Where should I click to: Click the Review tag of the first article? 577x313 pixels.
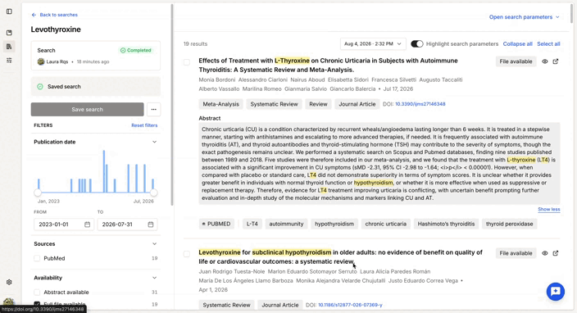coord(318,104)
